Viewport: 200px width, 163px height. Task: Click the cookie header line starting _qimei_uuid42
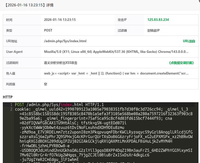[101, 109]
